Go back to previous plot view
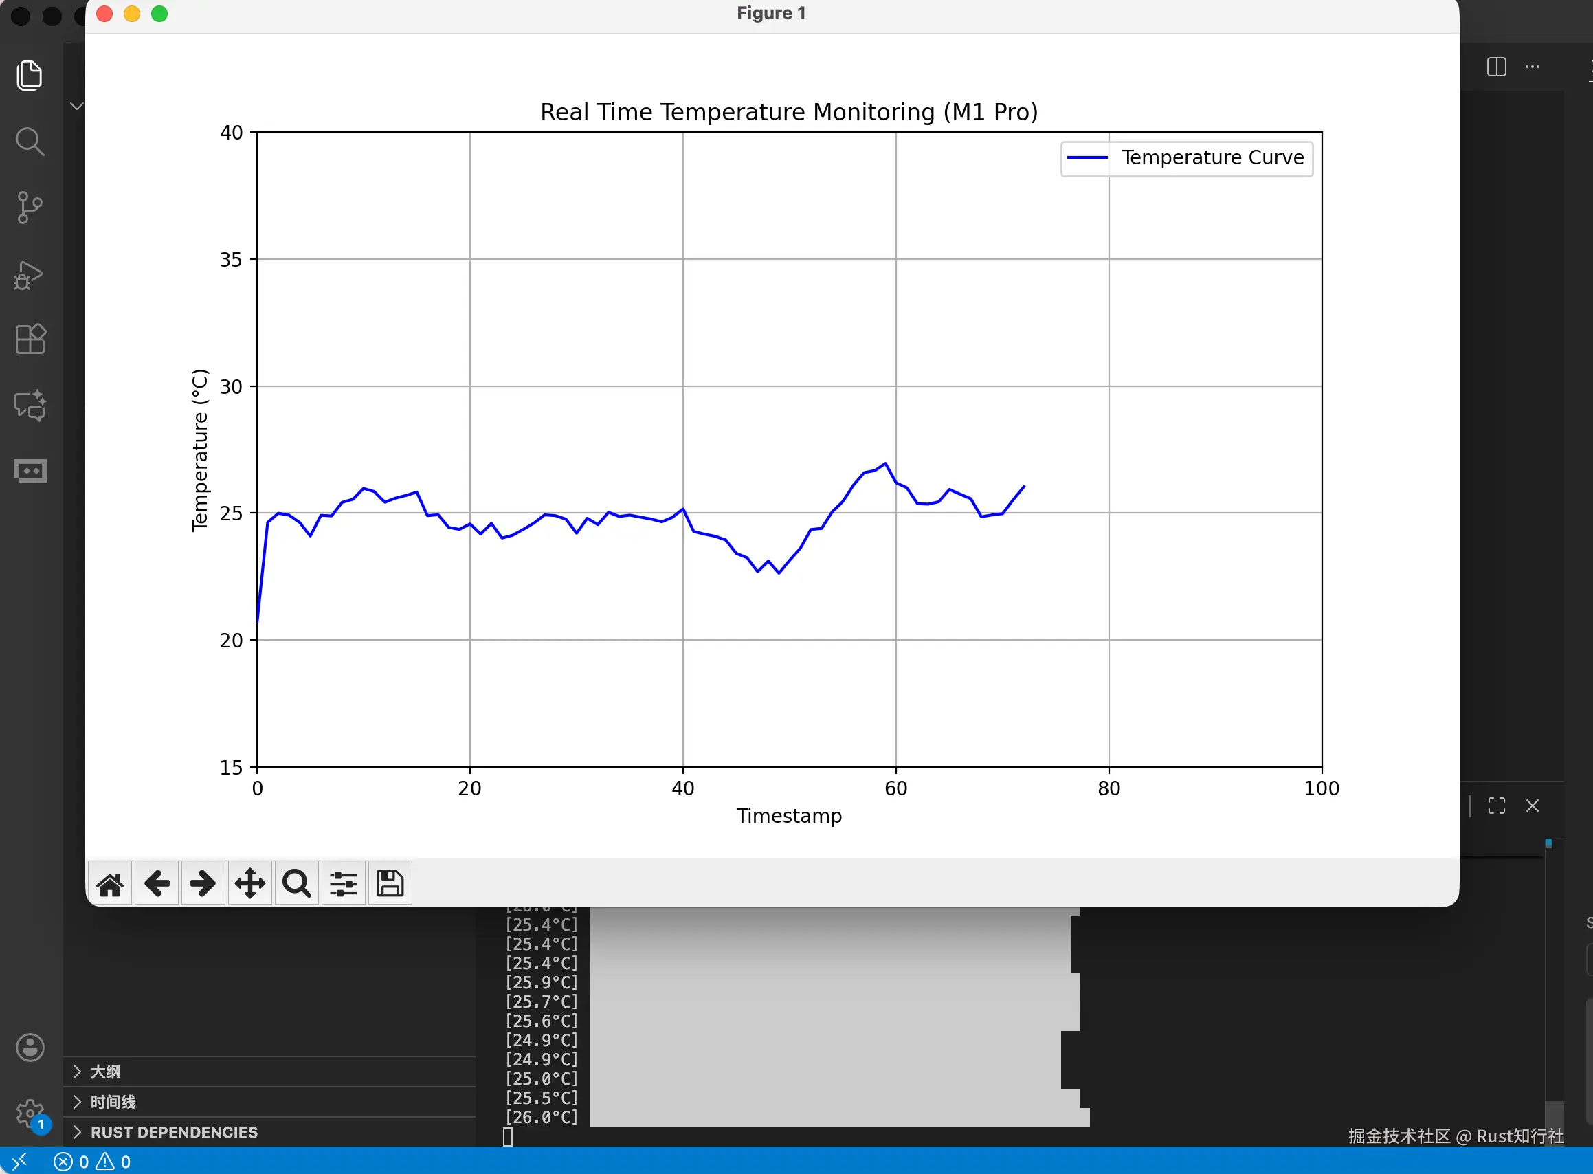This screenshot has width=1593, height=1174. 157,884
